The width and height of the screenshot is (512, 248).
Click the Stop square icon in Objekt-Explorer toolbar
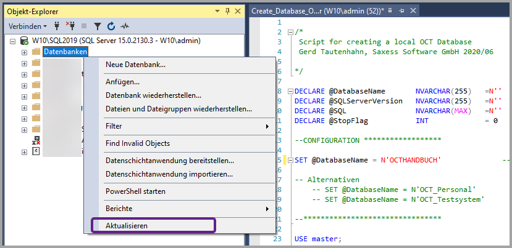[85, 26]
